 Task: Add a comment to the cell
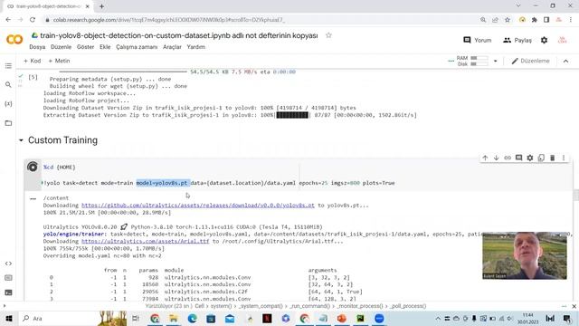pyautogui.click(x=518, y=158)
